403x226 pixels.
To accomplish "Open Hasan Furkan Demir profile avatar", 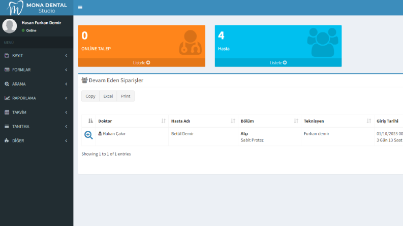I will (10, 26).
